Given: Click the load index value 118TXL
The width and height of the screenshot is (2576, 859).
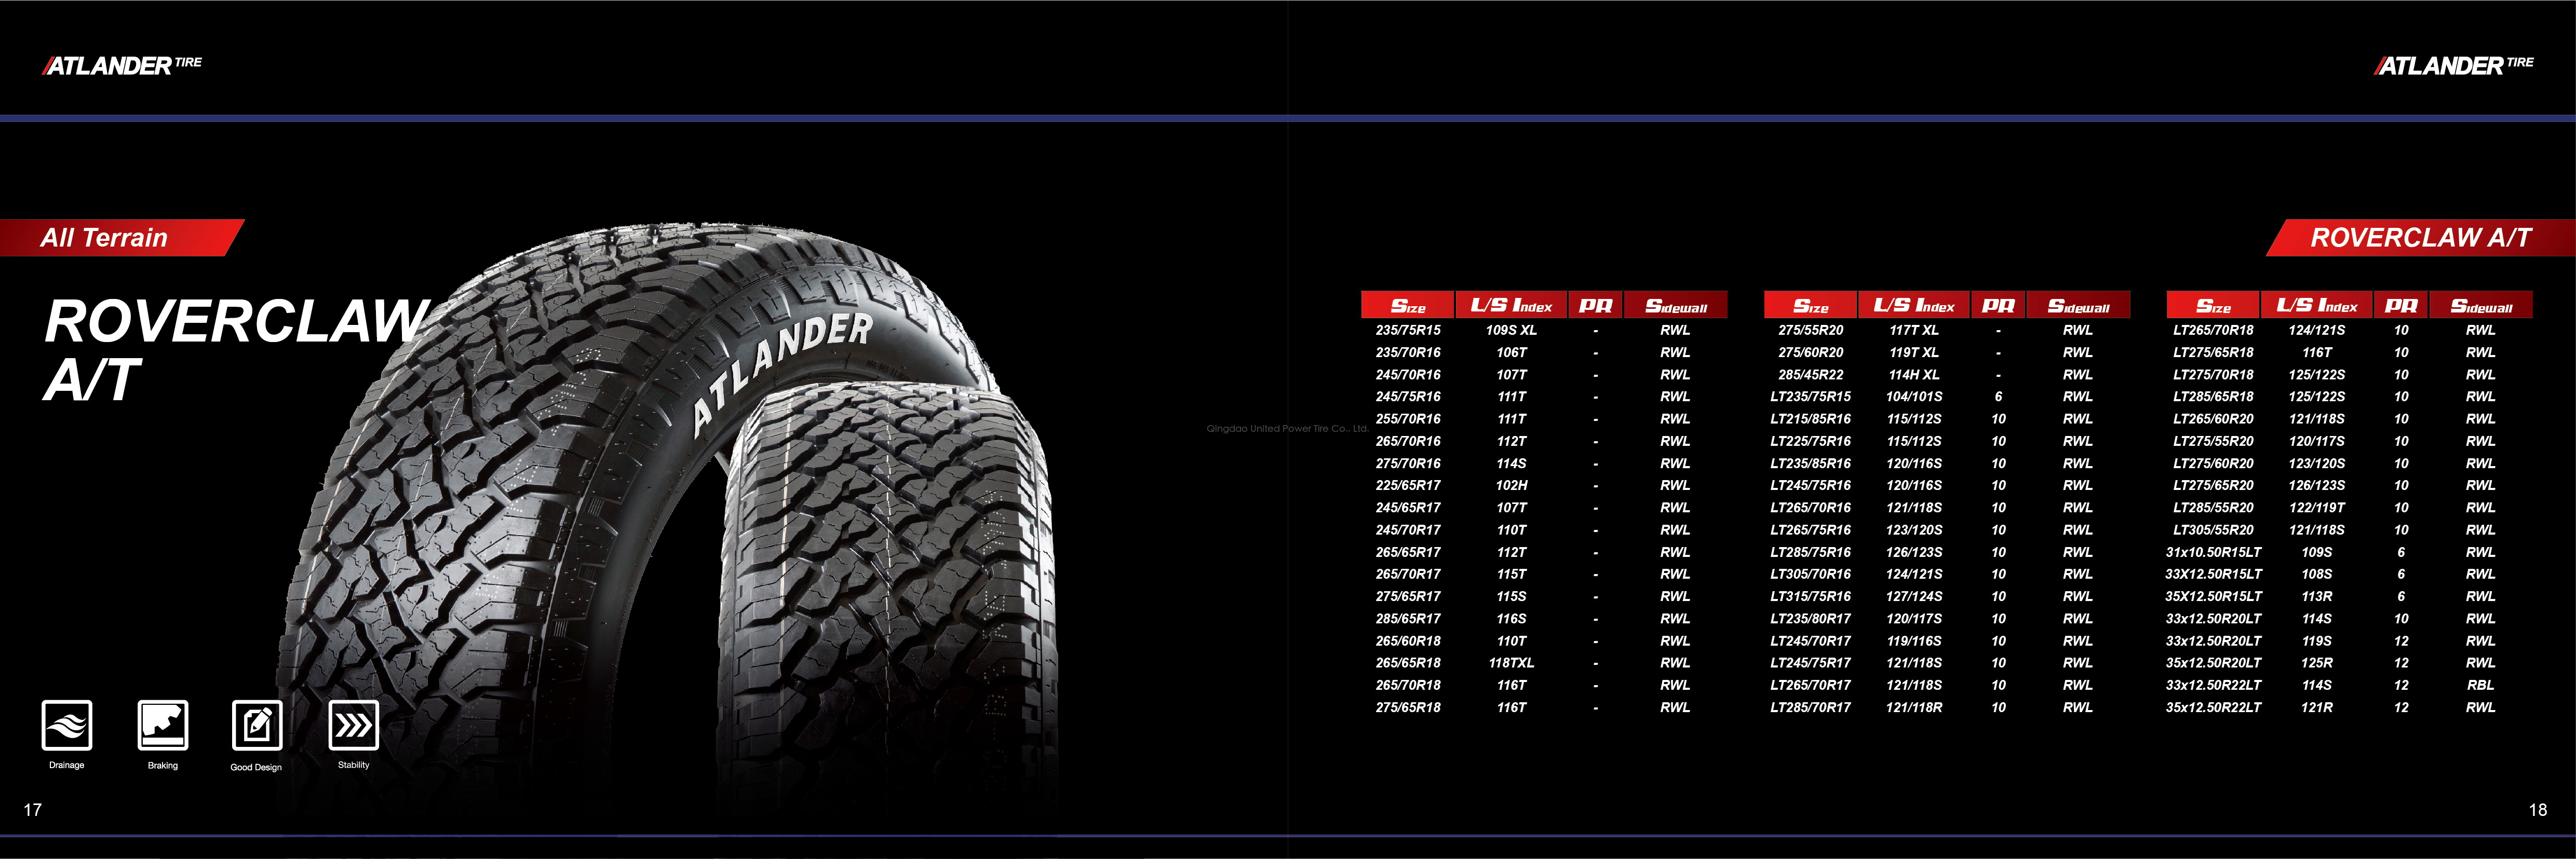Looking at the screenshot, I should pos(1511,662).
